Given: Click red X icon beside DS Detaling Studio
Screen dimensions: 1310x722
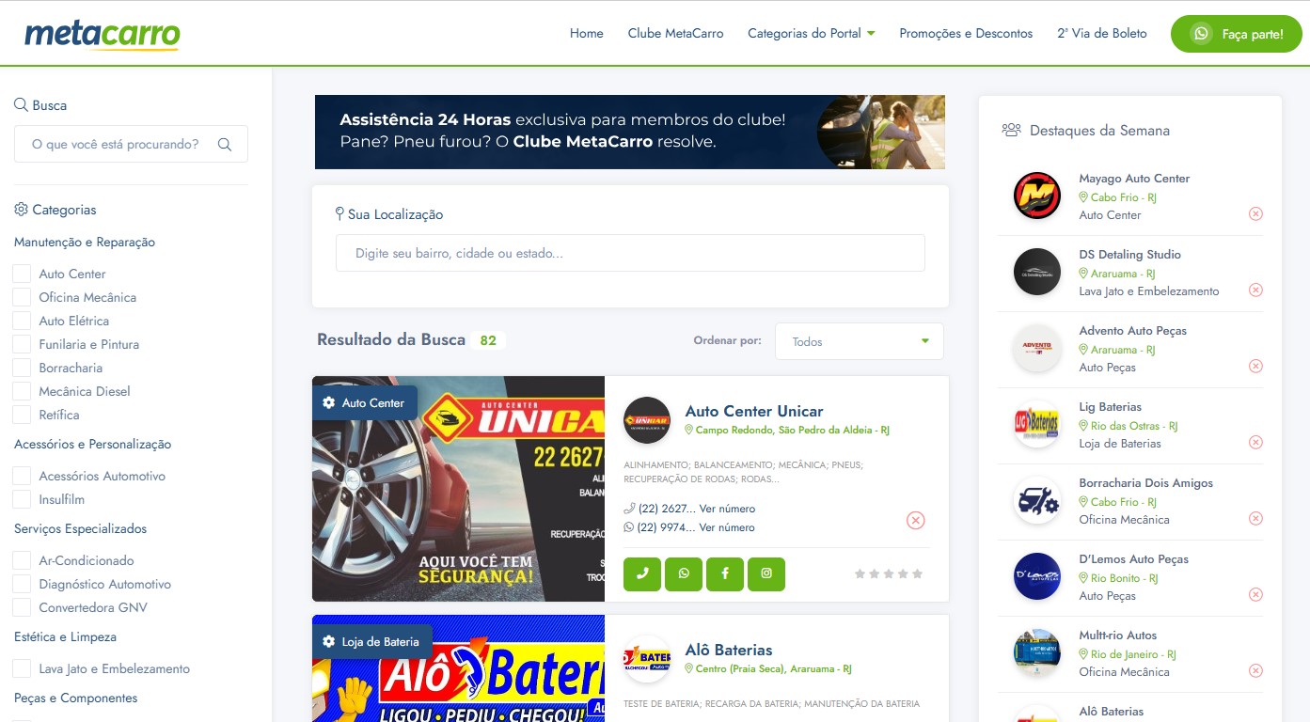Looking at the screenshot, I should pyautogui.click(x=1255, y=290).
